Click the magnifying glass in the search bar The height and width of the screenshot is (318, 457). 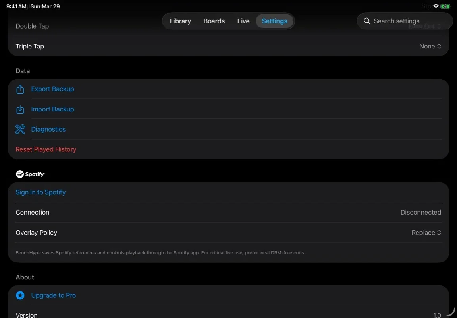click(367, 21)
